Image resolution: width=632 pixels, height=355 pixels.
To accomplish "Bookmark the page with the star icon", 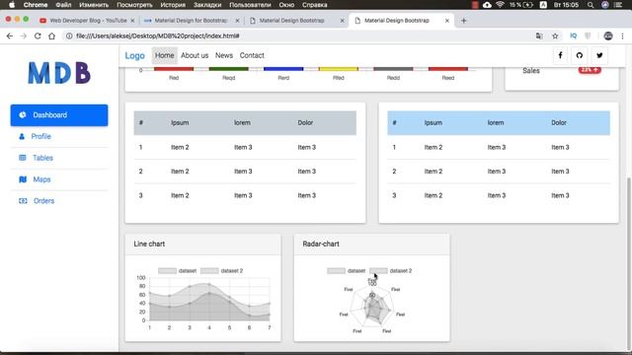I will point(555,35).
